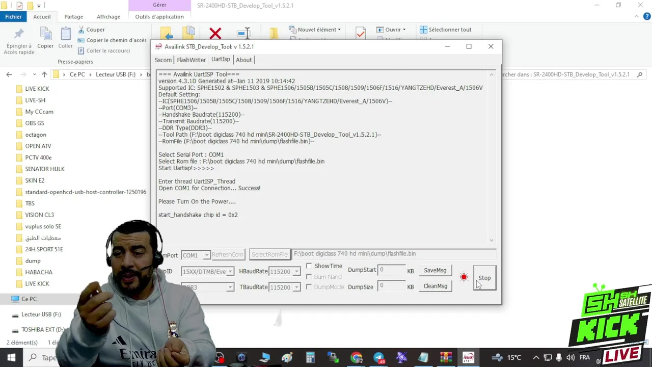The image size is (652, 367).
Task: Switch to the Sscom tab
Action: [163, 60]
